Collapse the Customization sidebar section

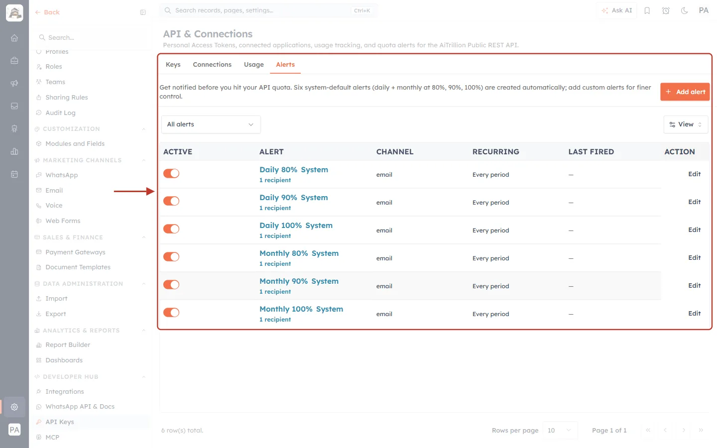click(143, 129)
